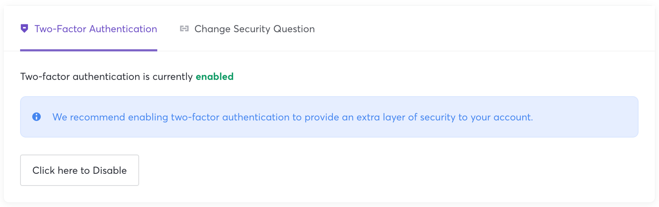Click the information icon in blue banner
The height and width of the screenshot is (207, 659).
(37, 117)
